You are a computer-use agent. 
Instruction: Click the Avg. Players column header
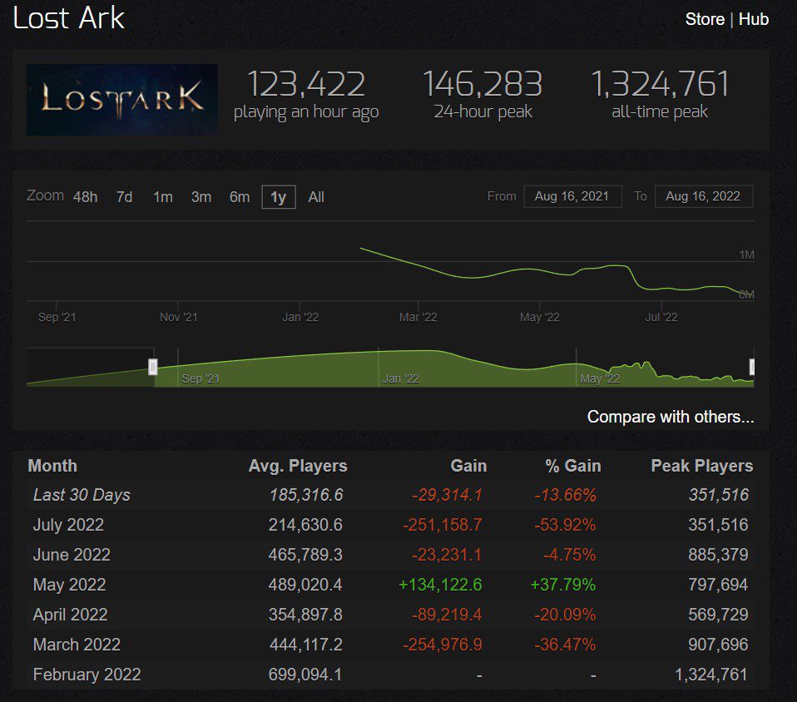click(298, 466)
